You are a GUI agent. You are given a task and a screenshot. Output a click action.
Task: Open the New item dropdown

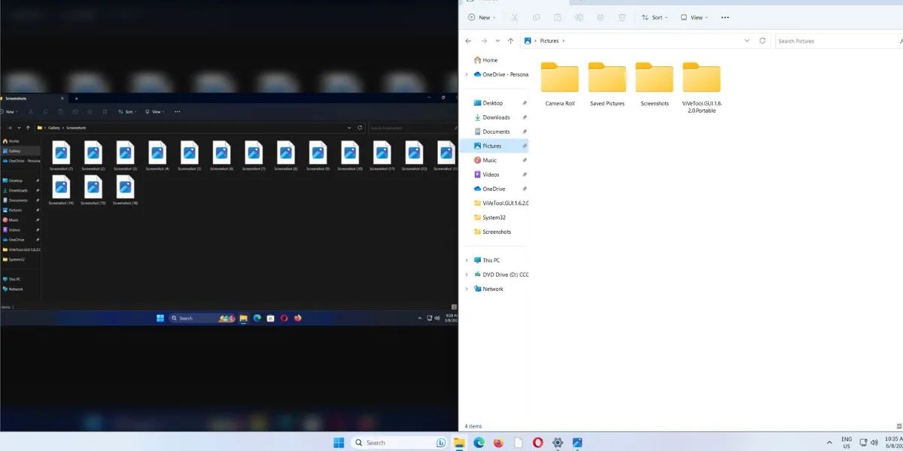click(x=482, y=17)
